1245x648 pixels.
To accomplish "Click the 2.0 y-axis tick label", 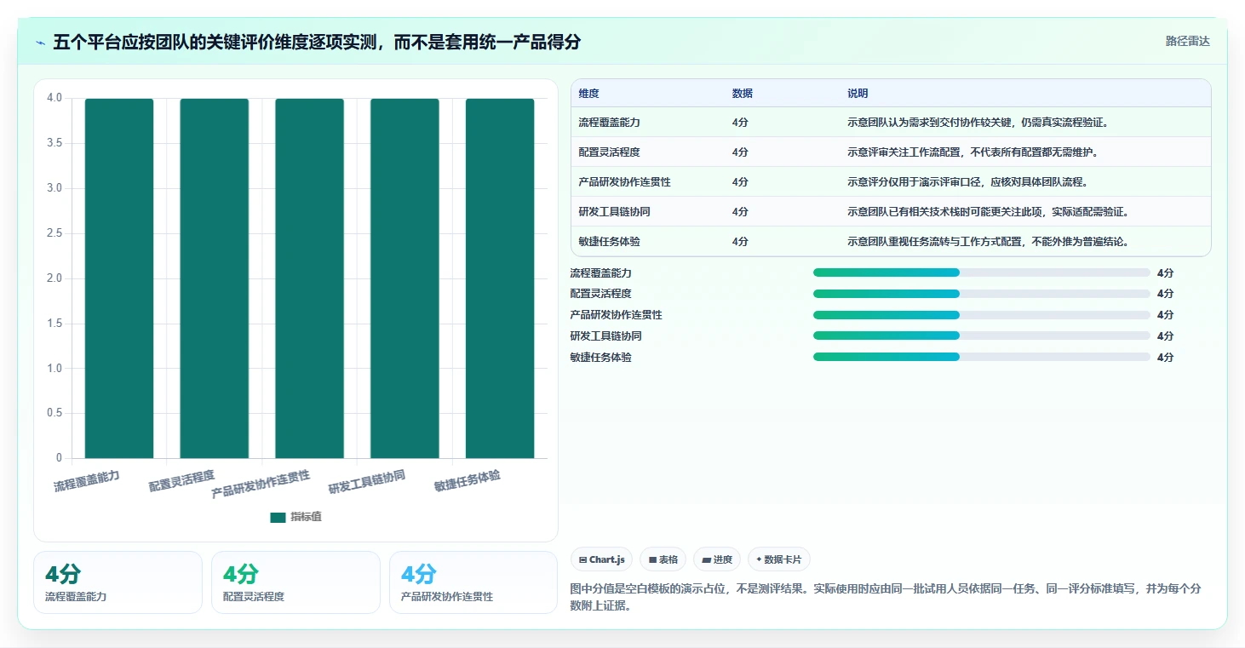I will point(55,278).
